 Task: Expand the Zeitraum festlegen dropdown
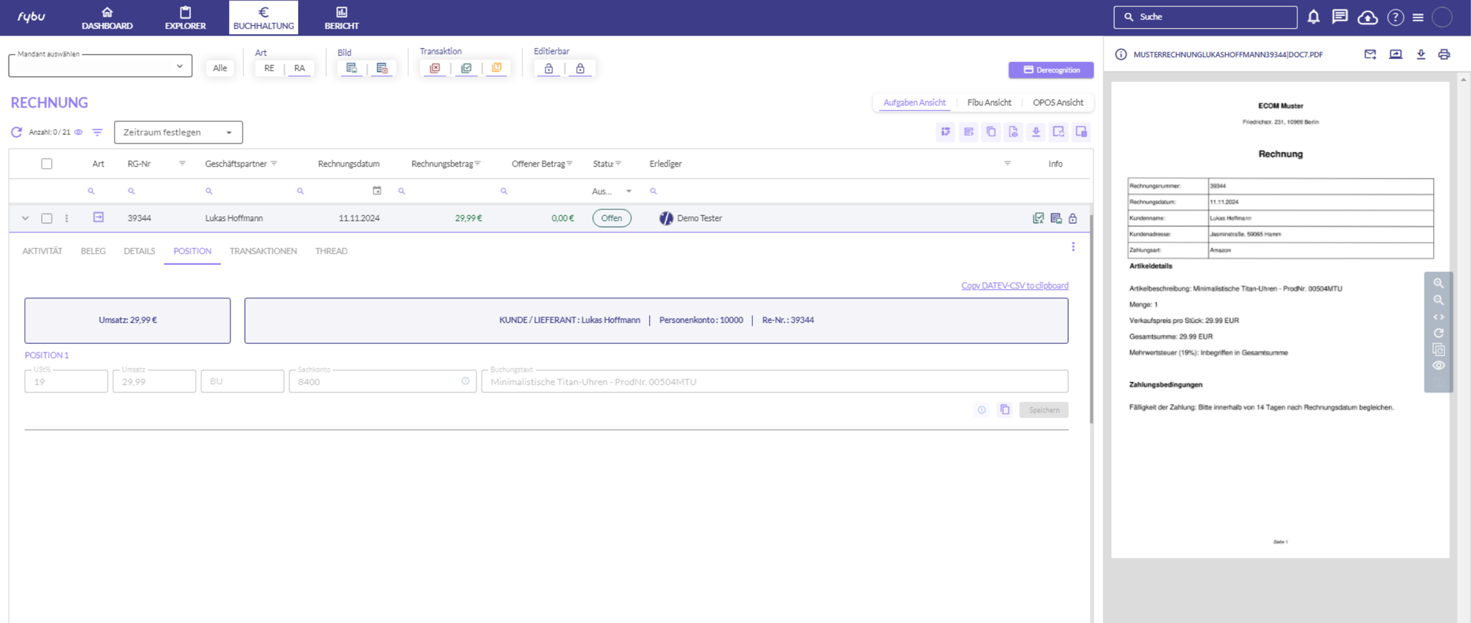178,132
